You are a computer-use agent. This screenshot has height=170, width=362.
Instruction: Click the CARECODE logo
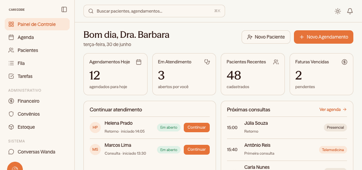click(x=17, y=10)
